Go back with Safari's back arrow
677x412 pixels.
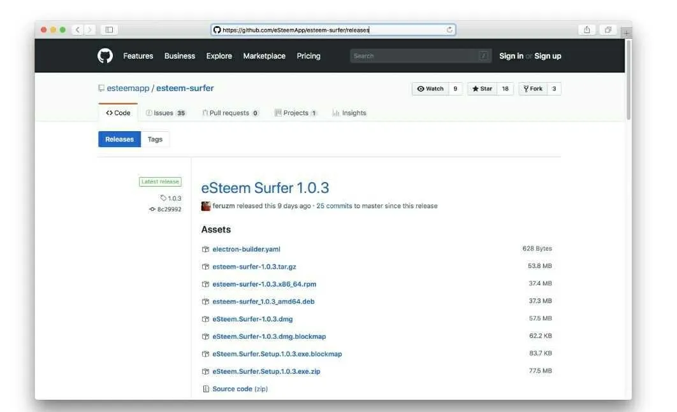[x=77, y=30]
